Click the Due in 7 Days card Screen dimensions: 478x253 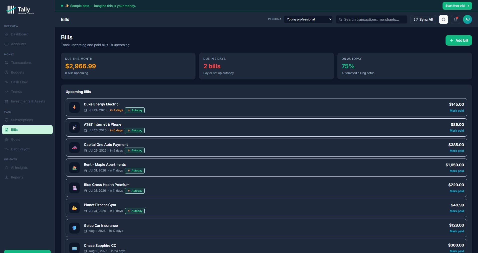pyautogui.click(x=266, y=66)
